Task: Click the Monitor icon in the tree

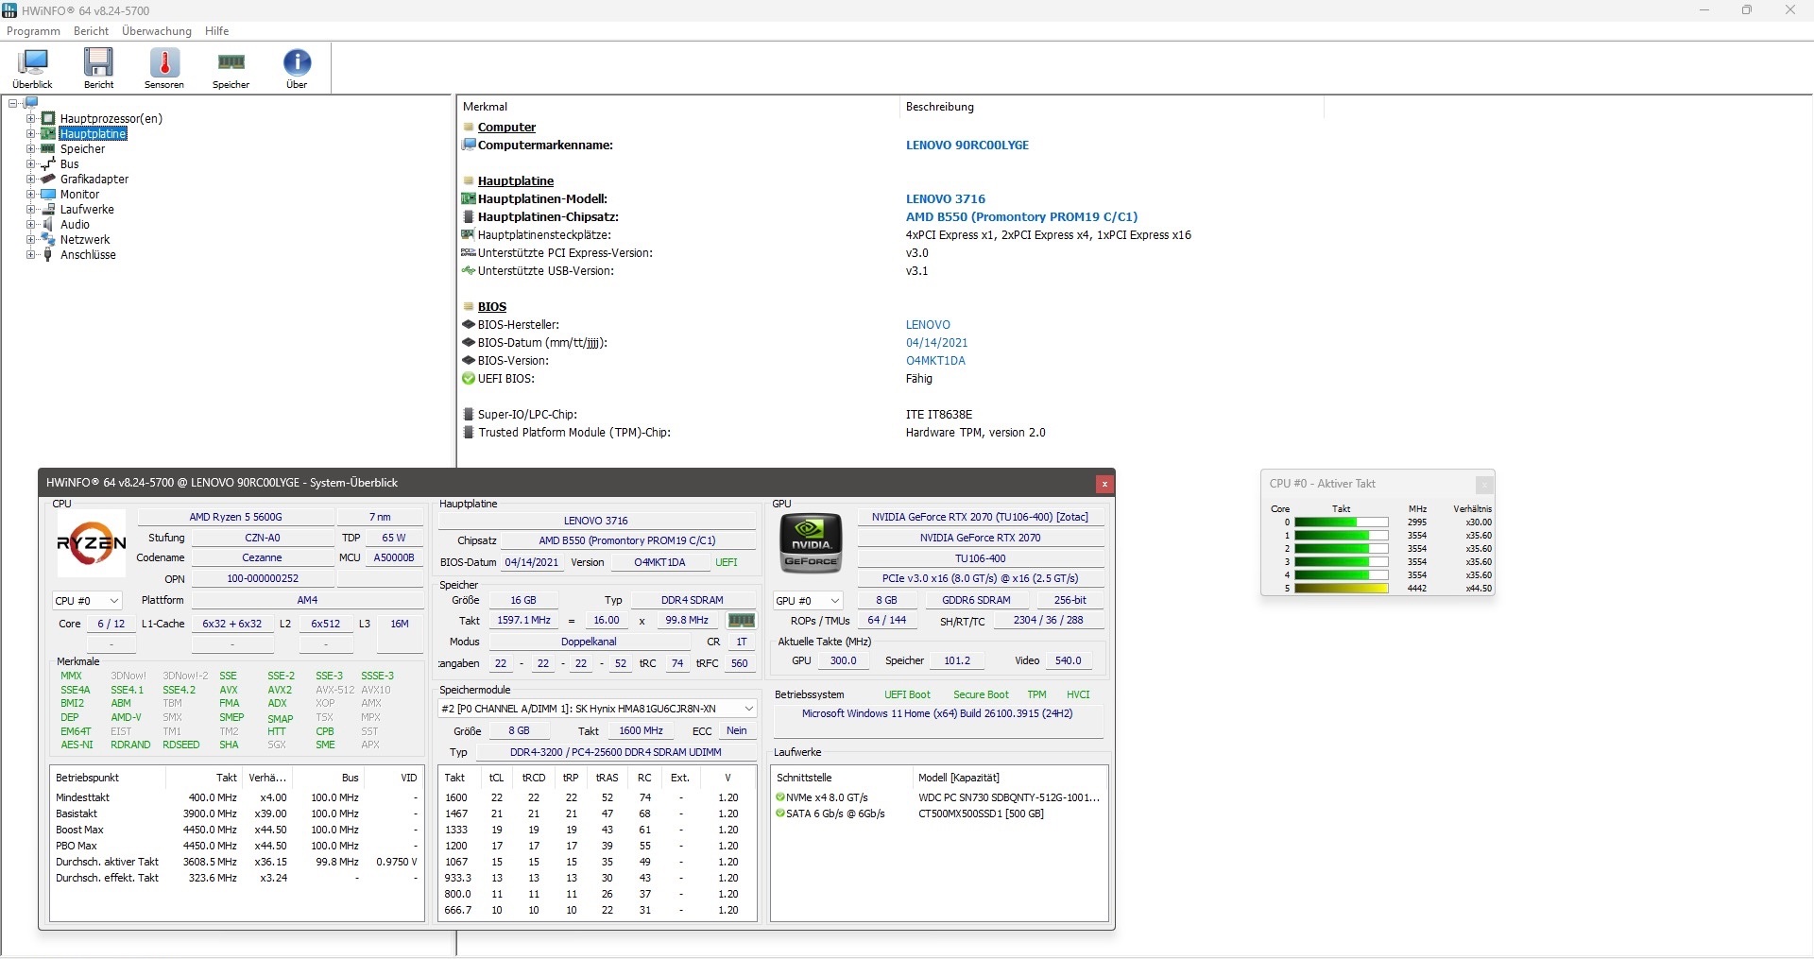Action: [48, 194]
